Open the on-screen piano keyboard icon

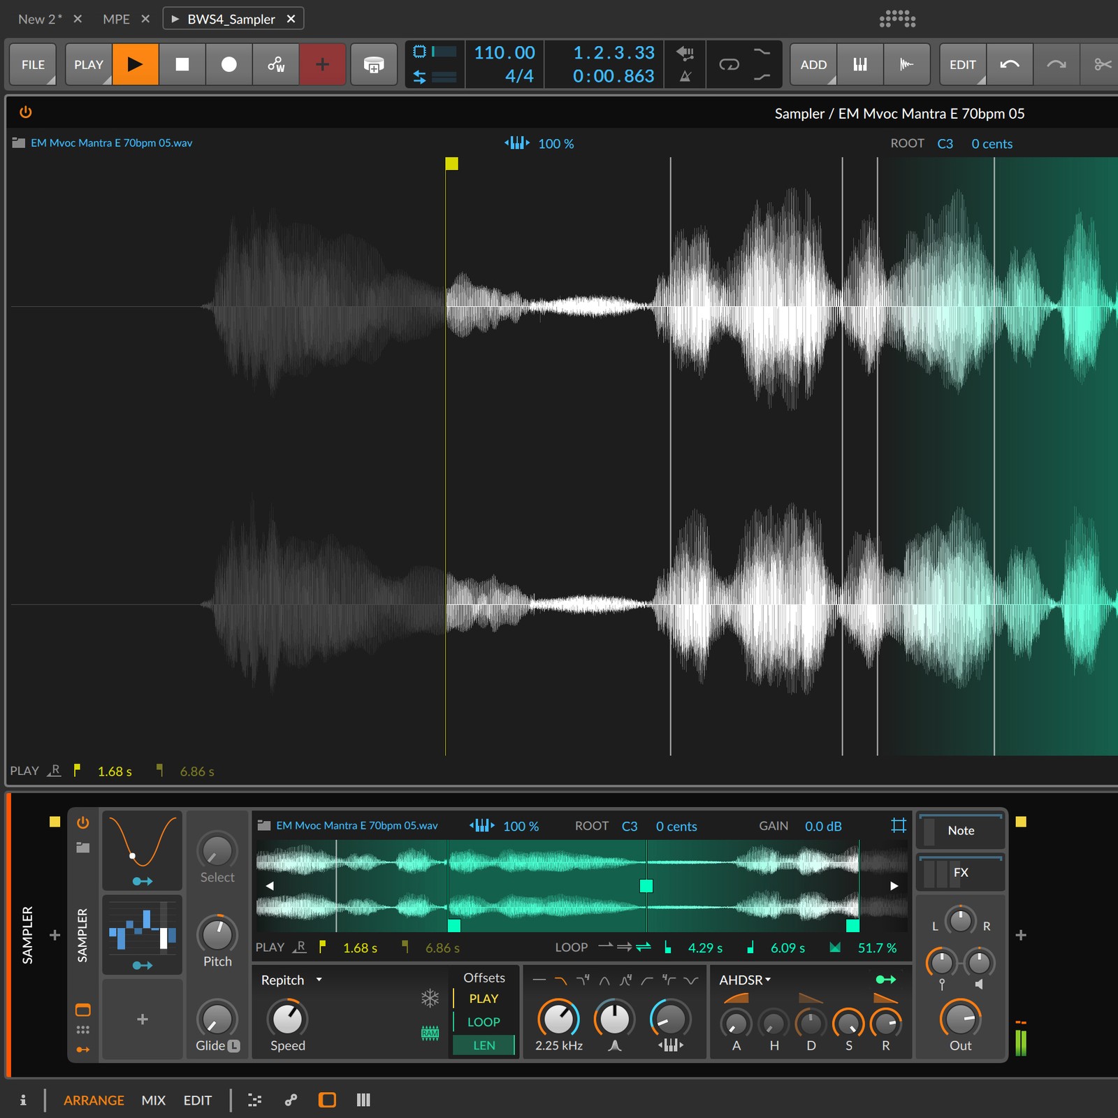(x=860, y=64)
